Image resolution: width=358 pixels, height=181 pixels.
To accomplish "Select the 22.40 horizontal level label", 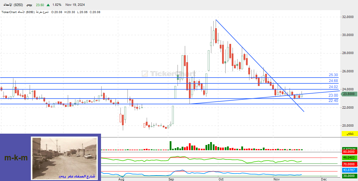I will coord(333,101).
